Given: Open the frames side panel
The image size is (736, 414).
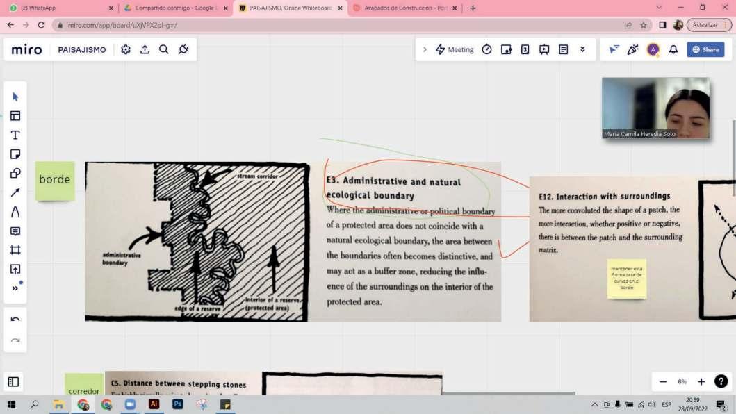Looking at the screenshot, I should point(14,382).
